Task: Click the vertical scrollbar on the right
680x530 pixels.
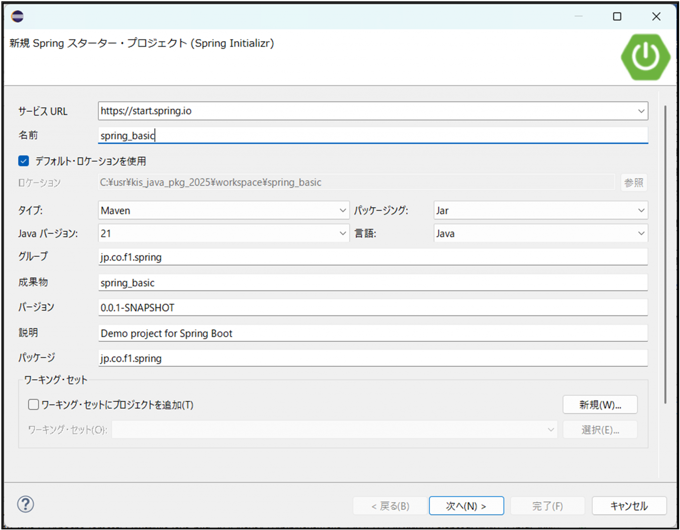Action: tap(665, 254)
